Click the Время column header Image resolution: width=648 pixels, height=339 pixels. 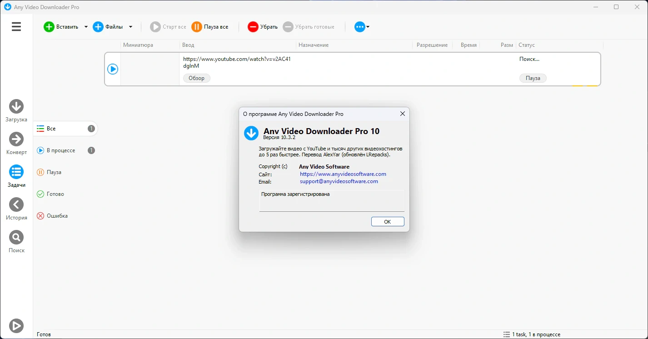click(469, 45)
